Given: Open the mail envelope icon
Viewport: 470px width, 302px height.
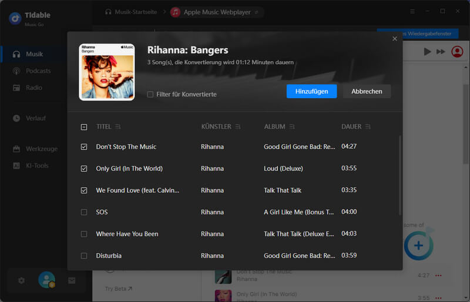Looking at the screenshot, I should pos(72,280).
